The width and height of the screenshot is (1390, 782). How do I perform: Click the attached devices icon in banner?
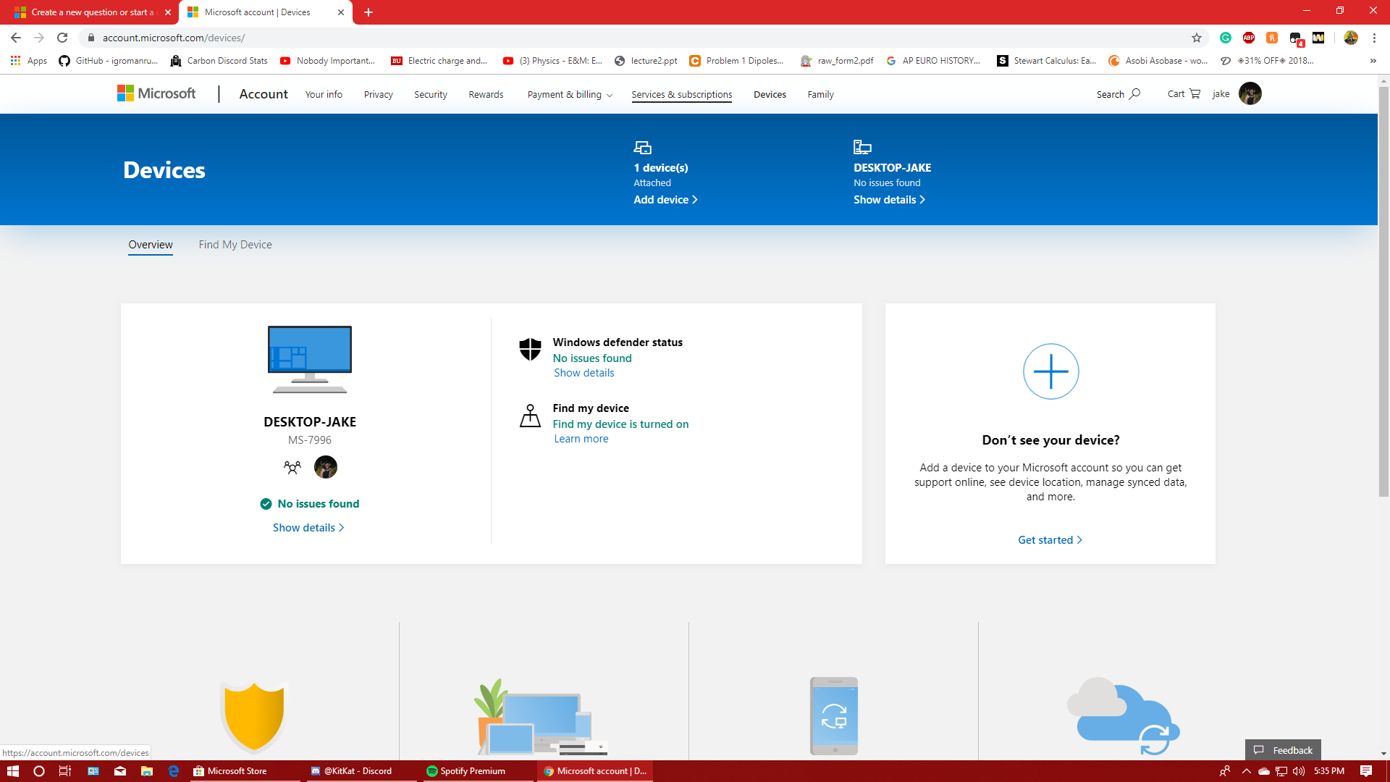click(643, 148)
